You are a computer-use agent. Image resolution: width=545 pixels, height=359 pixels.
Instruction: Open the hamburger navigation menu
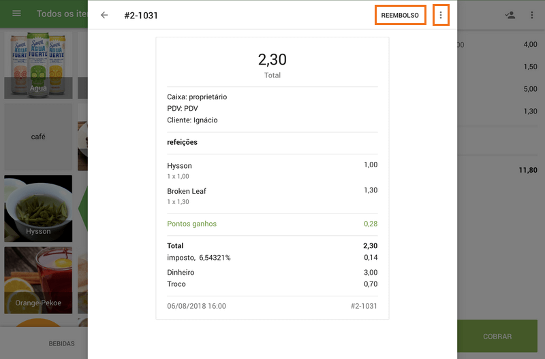pyautogui.click(x=17, y=14)
